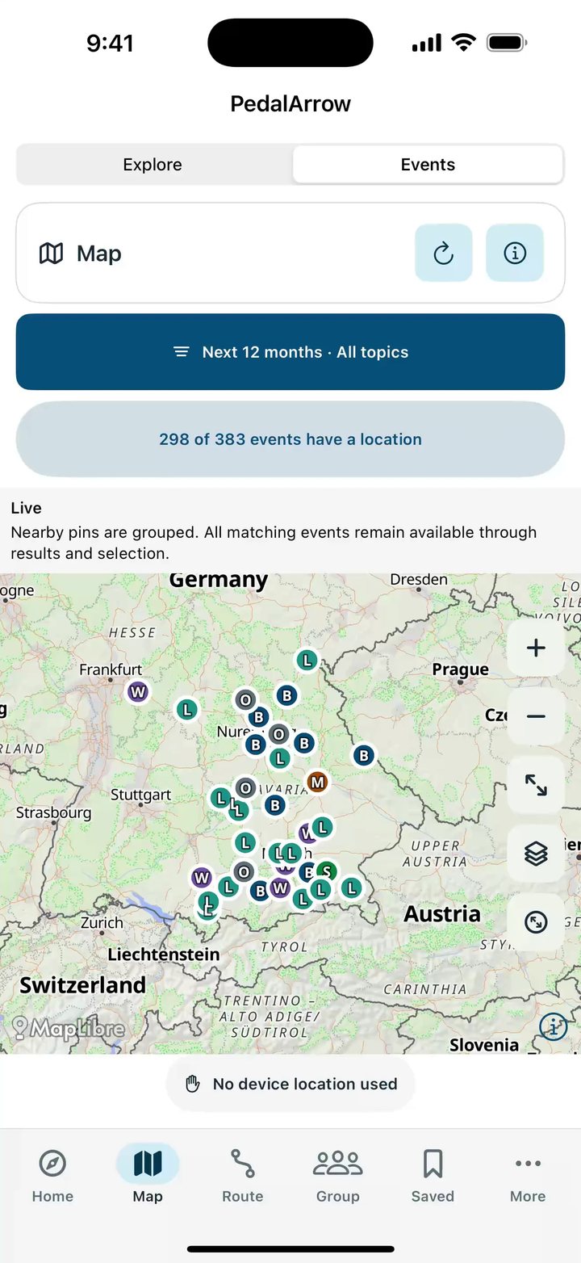This screenshot has height=1263, width=581.
Task: Show map attribution info
Action: point(554,1026)
